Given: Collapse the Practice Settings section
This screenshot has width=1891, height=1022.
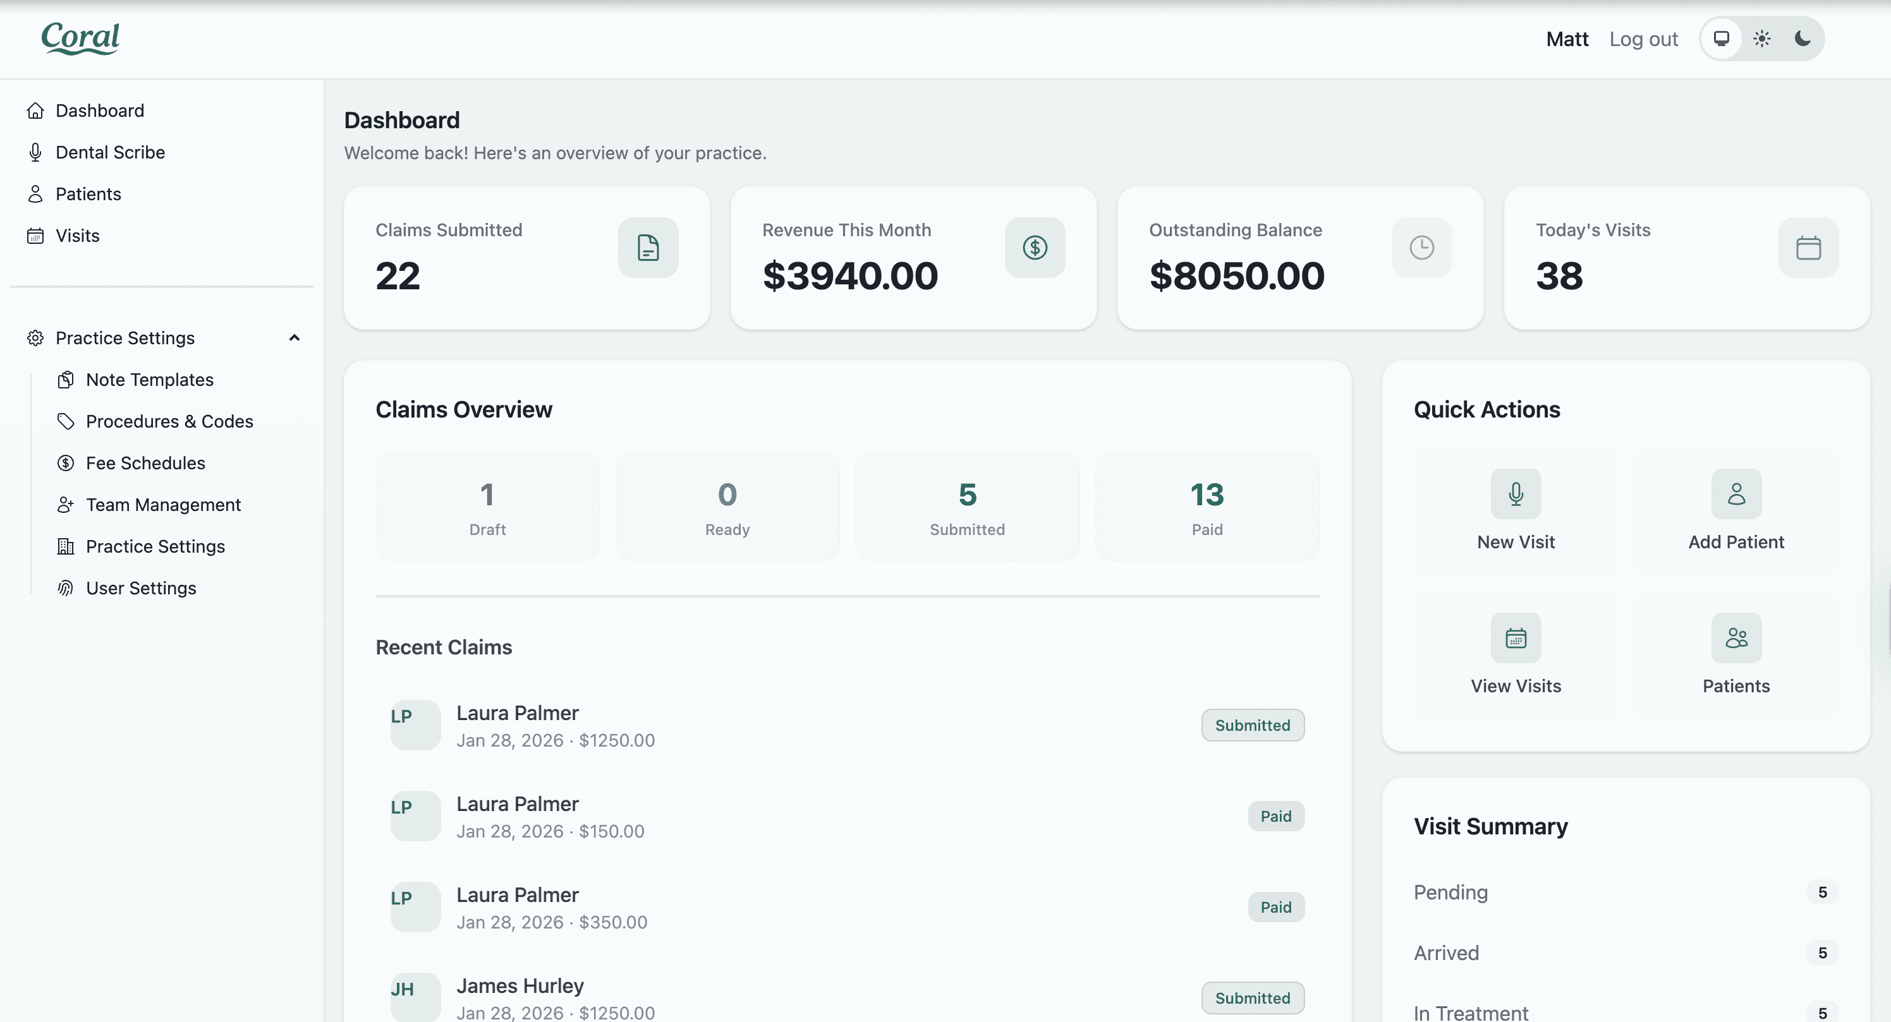Looking at the screenshot, I should (295, 337).
